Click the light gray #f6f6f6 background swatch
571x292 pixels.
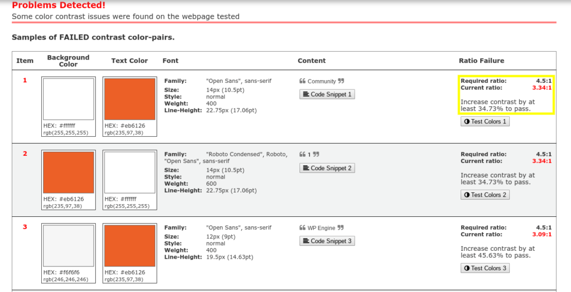[x=68, y=246]
